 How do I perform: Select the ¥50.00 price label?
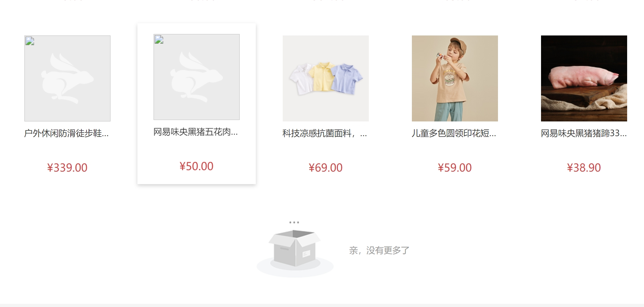click(x=197, y=166)
